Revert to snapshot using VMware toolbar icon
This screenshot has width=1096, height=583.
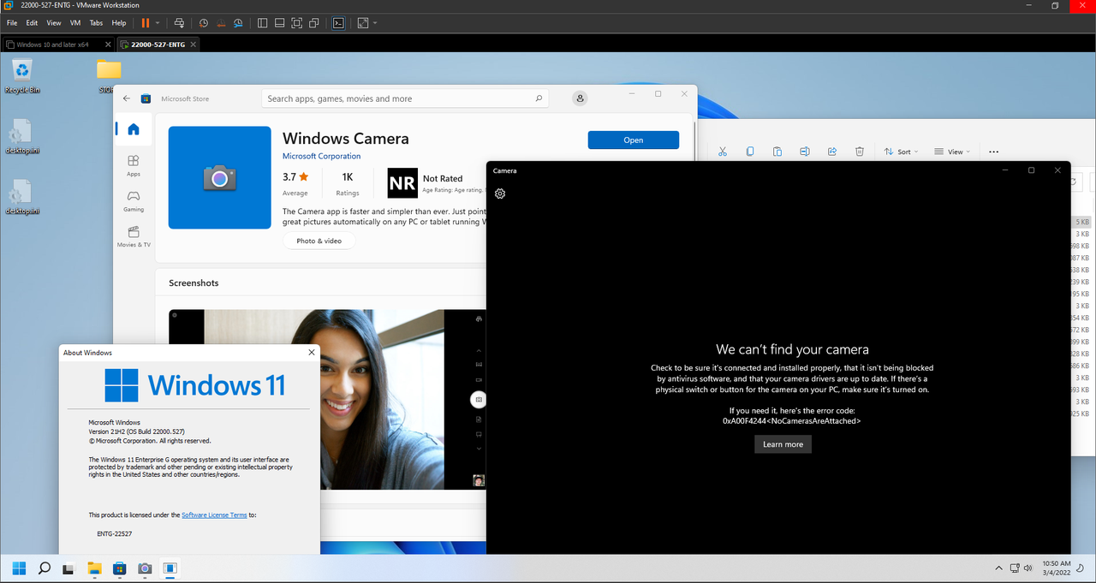click(x=220, y=23)
